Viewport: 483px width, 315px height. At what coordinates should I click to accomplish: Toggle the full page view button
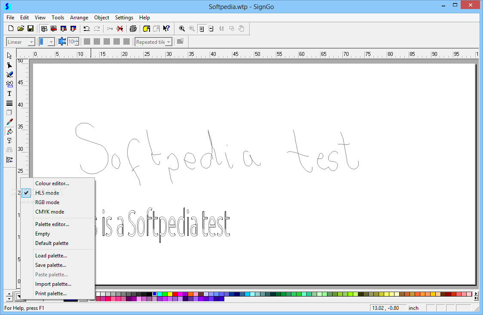coord(202,29)
